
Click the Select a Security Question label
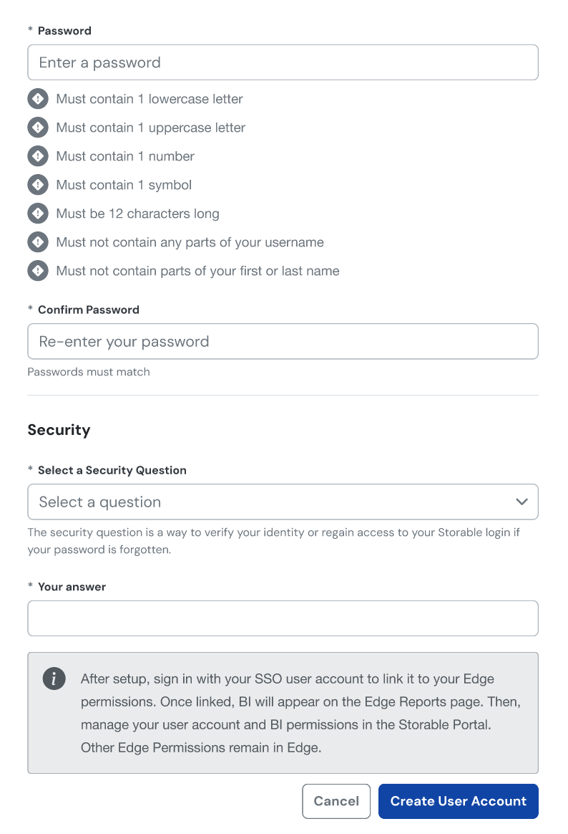(x=112, y=470)
